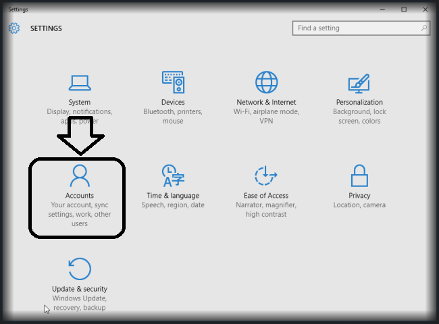Image resolution: width=439 pixels, height=324 pixels.
Task: Open the Personalization paintbrush icon
Action: coord(359,84)
